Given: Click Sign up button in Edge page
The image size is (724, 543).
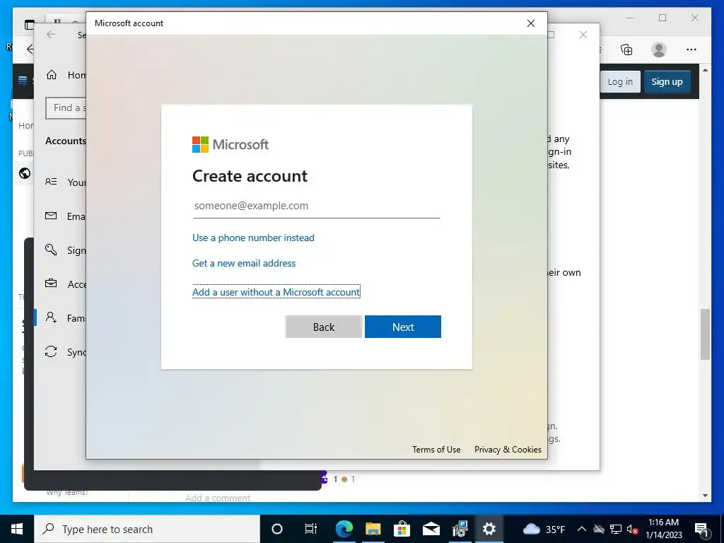Looking at the screenshot, I should tap(667, 82).
